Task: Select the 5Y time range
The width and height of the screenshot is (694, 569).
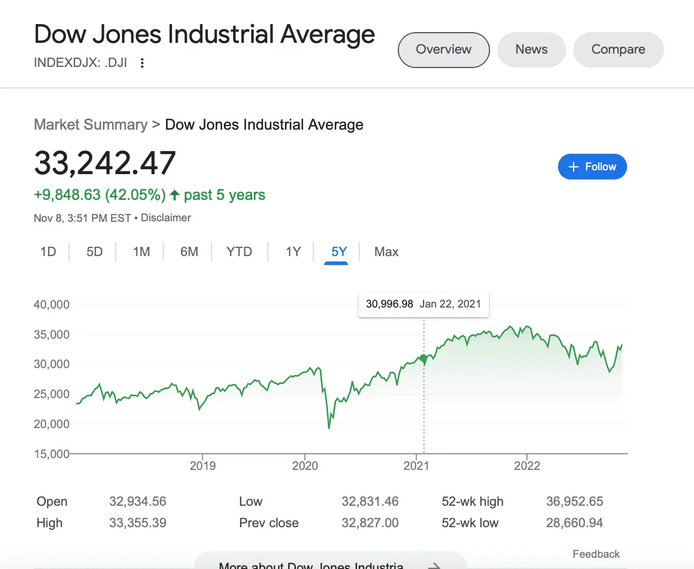Action: tap(339, 252)
